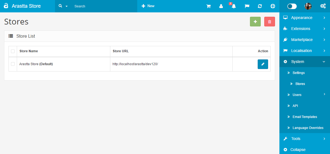Click the magnifier search icon

[61, 6]
